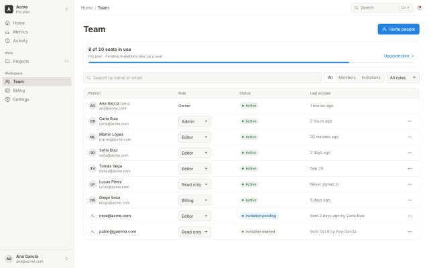Click the seats usage progress bar
Screen dimensions: 429x268
[x=251, y=62]
